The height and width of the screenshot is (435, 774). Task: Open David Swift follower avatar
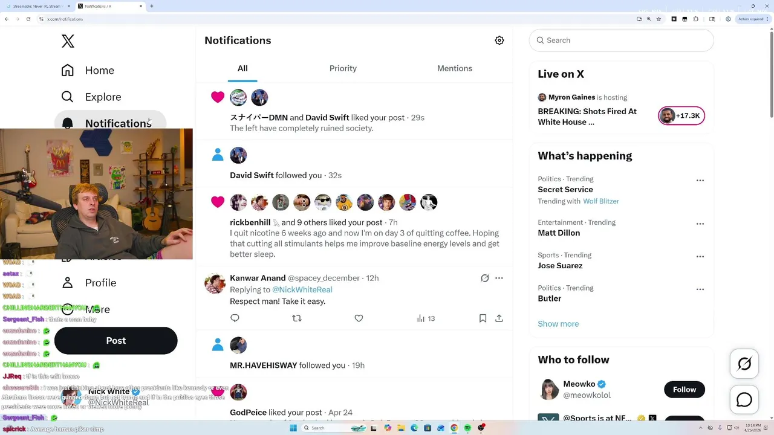(x=238, y=155)
